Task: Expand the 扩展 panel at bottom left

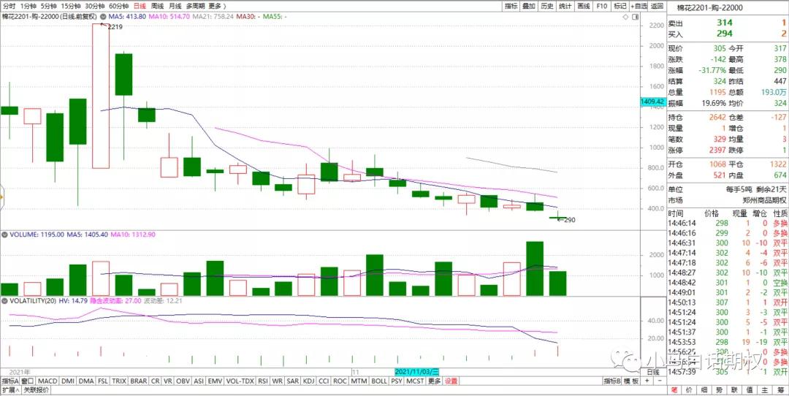Action: point(9,390)
